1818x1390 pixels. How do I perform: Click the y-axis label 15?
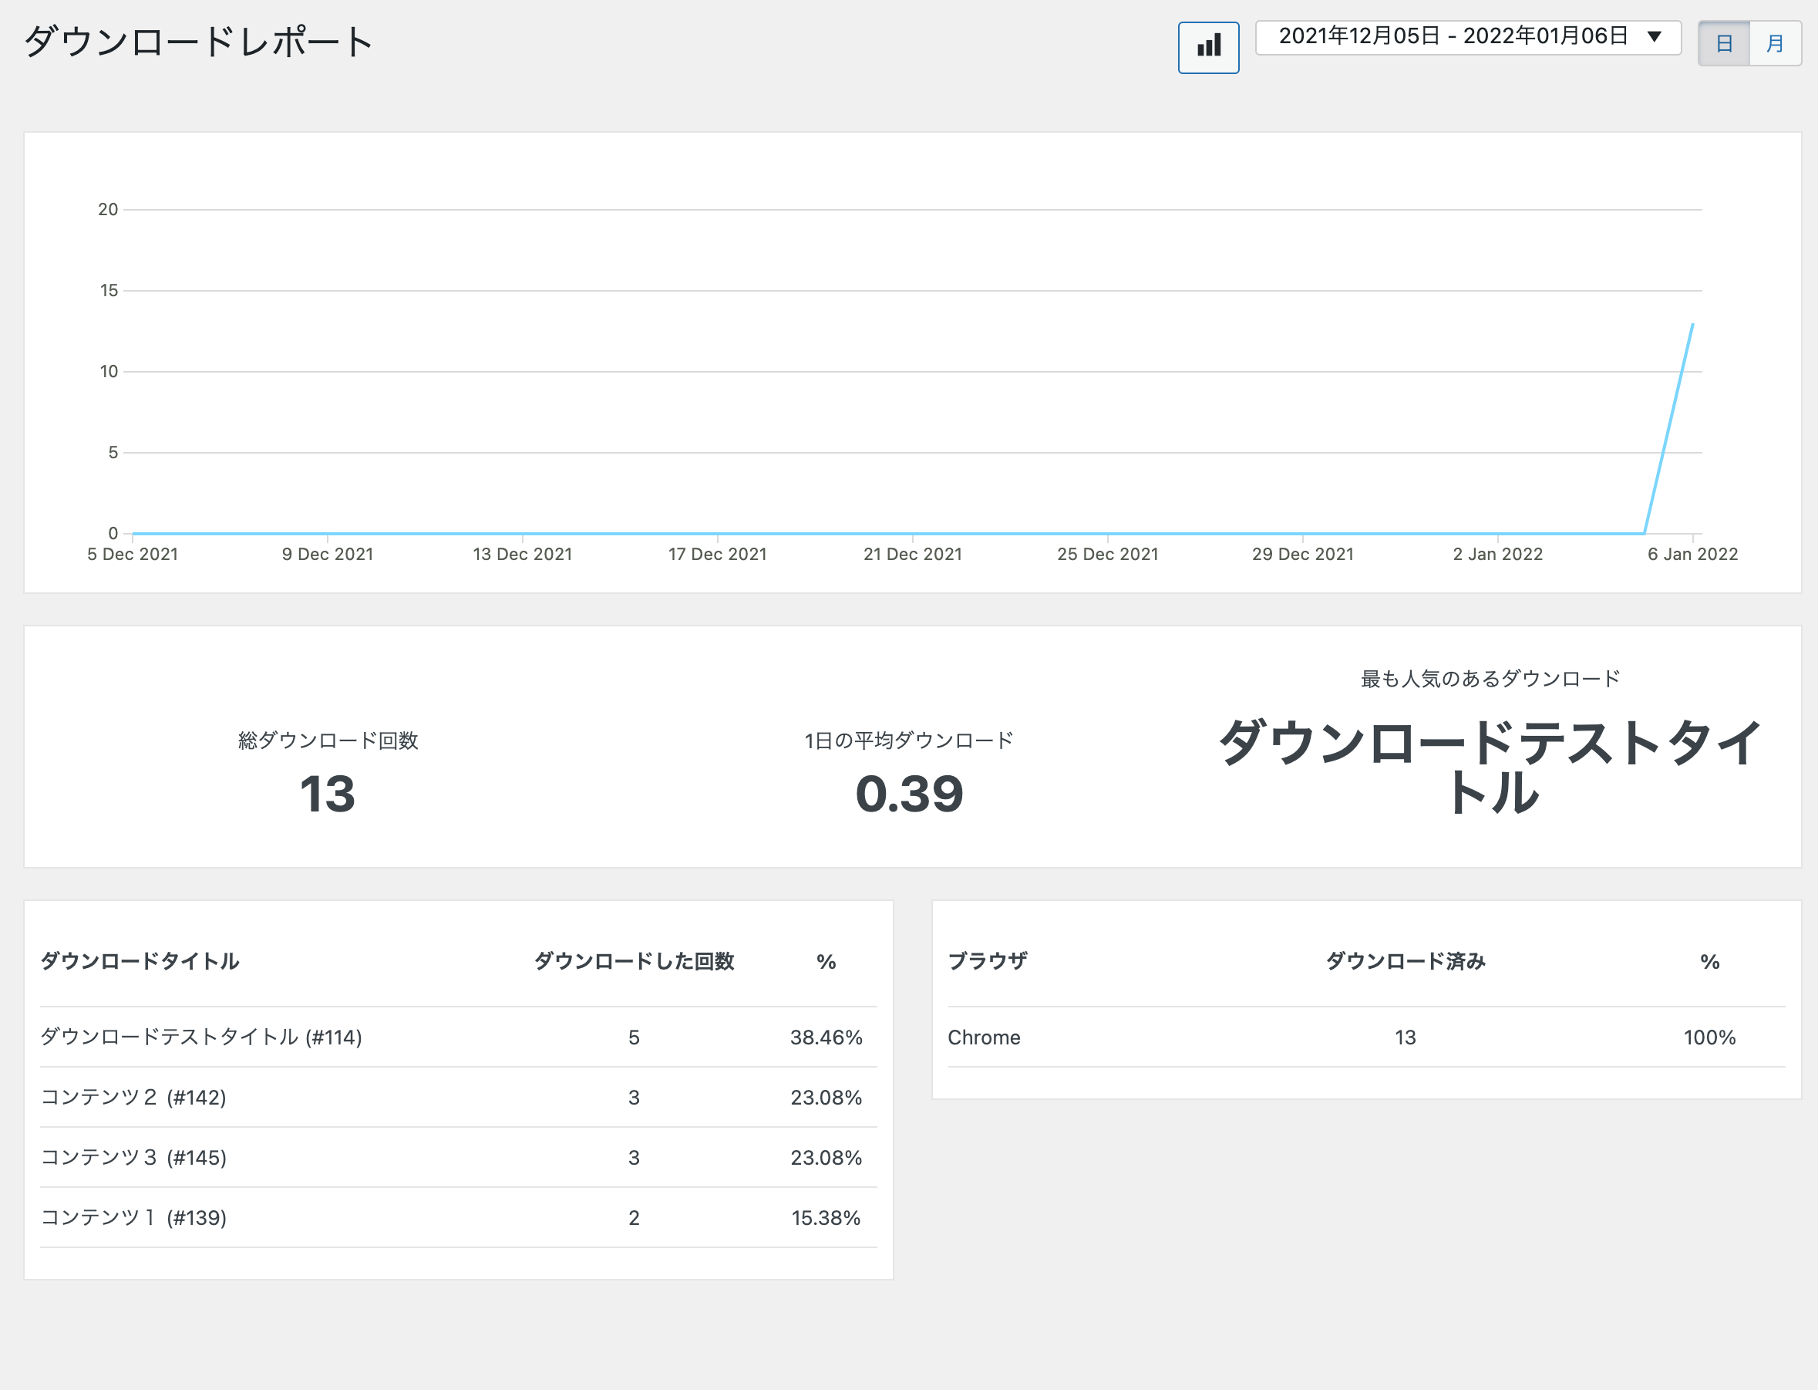point(108,290)
